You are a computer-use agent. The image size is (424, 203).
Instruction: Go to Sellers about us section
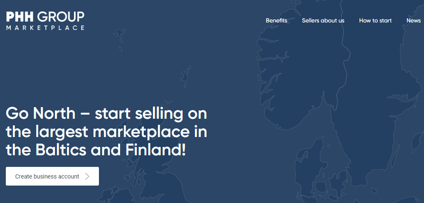pyautogui.click(x=323, y=20)
